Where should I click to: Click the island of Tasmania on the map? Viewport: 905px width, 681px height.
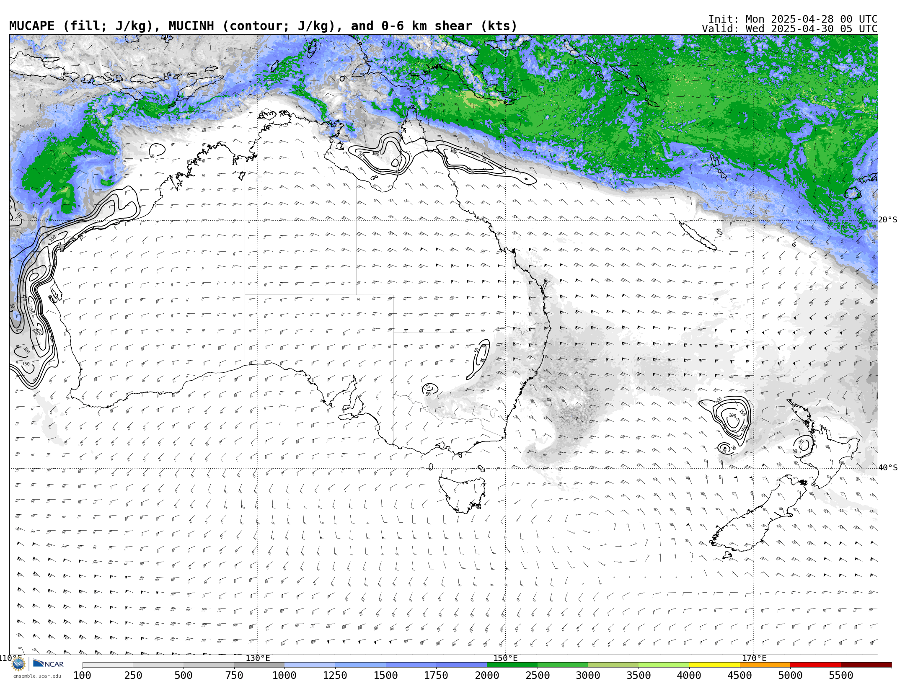pos(463,494)
